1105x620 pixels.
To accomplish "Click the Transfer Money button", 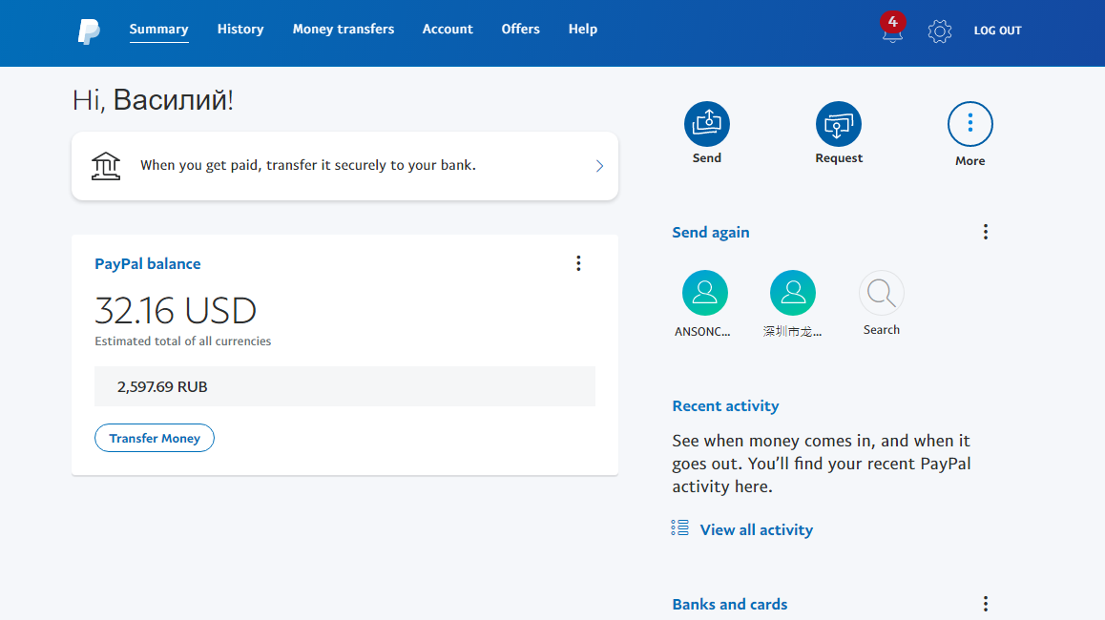I will tap(155, 438).
